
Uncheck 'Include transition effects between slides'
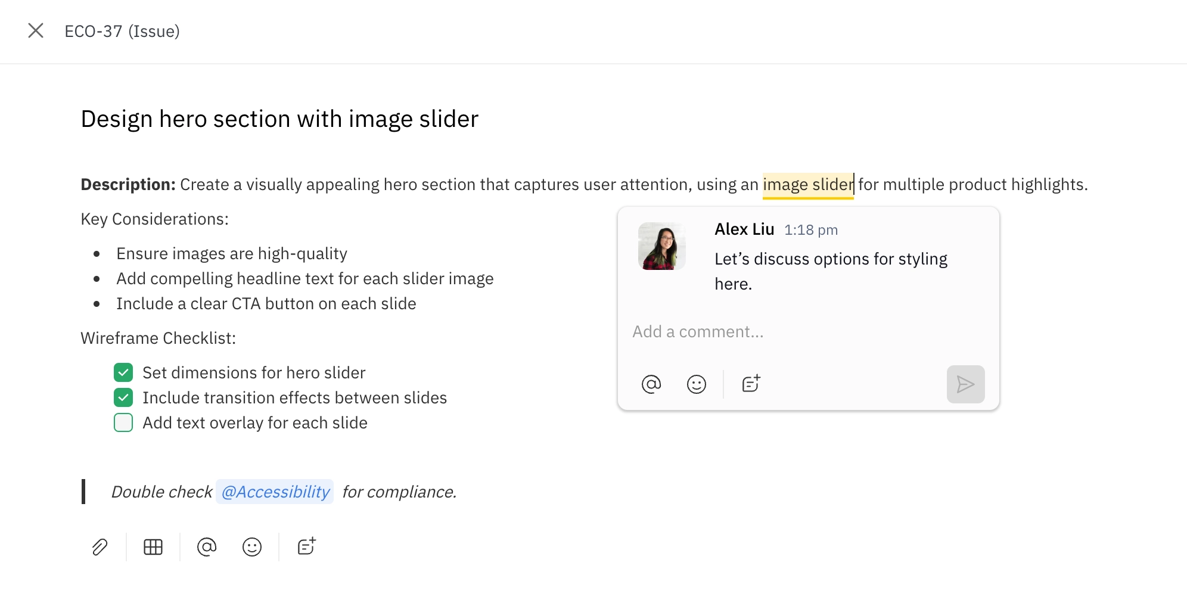click(x=123, y=397)
